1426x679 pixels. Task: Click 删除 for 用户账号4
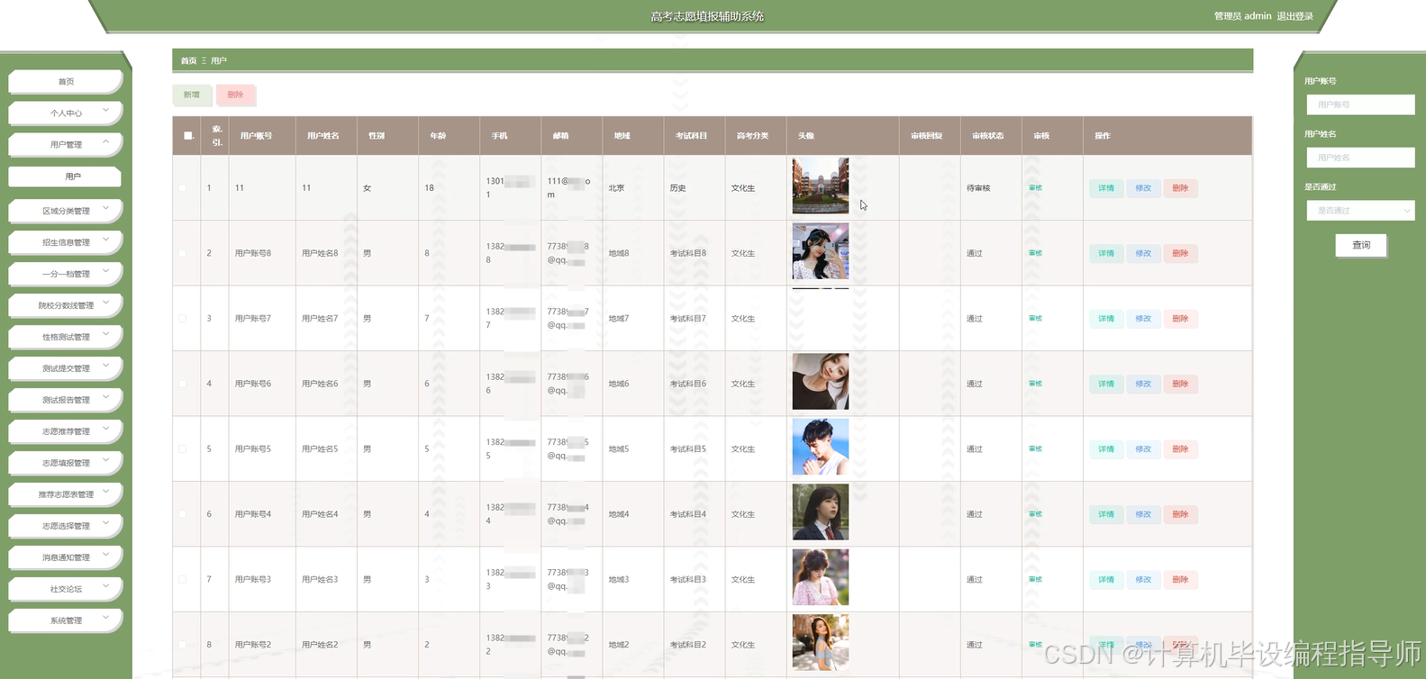1180,514
